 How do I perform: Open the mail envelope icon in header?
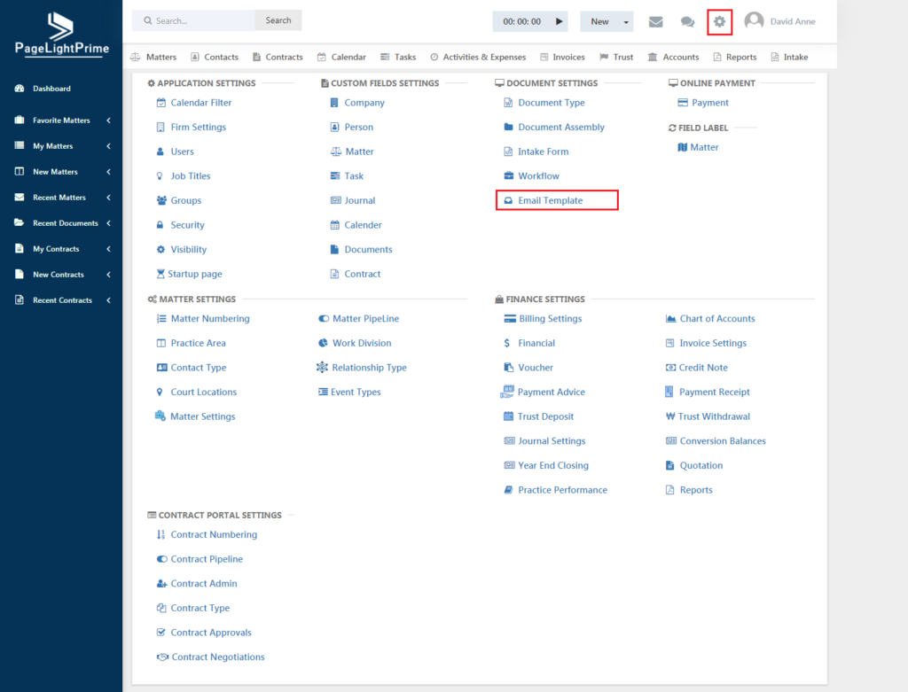655,22
